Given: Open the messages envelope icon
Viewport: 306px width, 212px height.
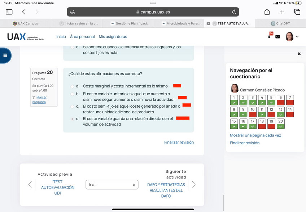Looking at the screenshot, I should (277, 37).
